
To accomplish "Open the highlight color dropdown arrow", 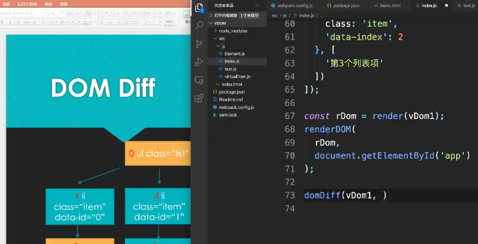I will coord(79,22).
